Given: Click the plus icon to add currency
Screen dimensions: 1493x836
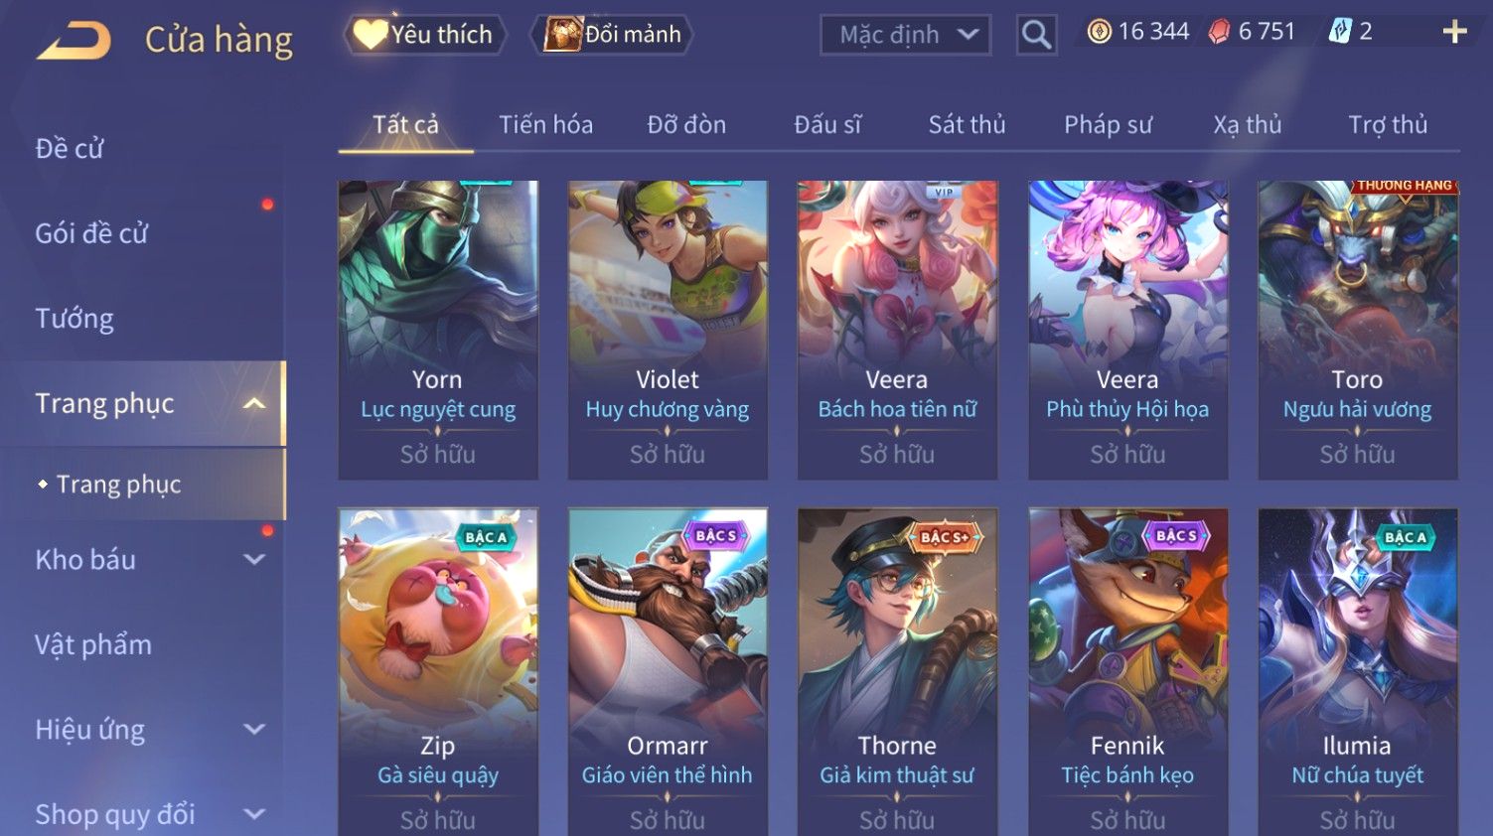Looking at the screenshot, I should [1454, 33].
